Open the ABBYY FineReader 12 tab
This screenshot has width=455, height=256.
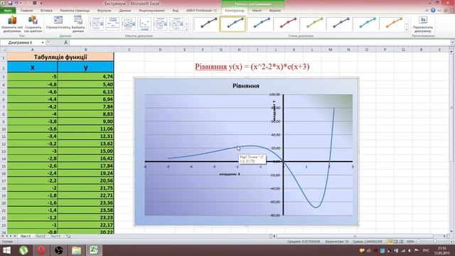point(201,11)
